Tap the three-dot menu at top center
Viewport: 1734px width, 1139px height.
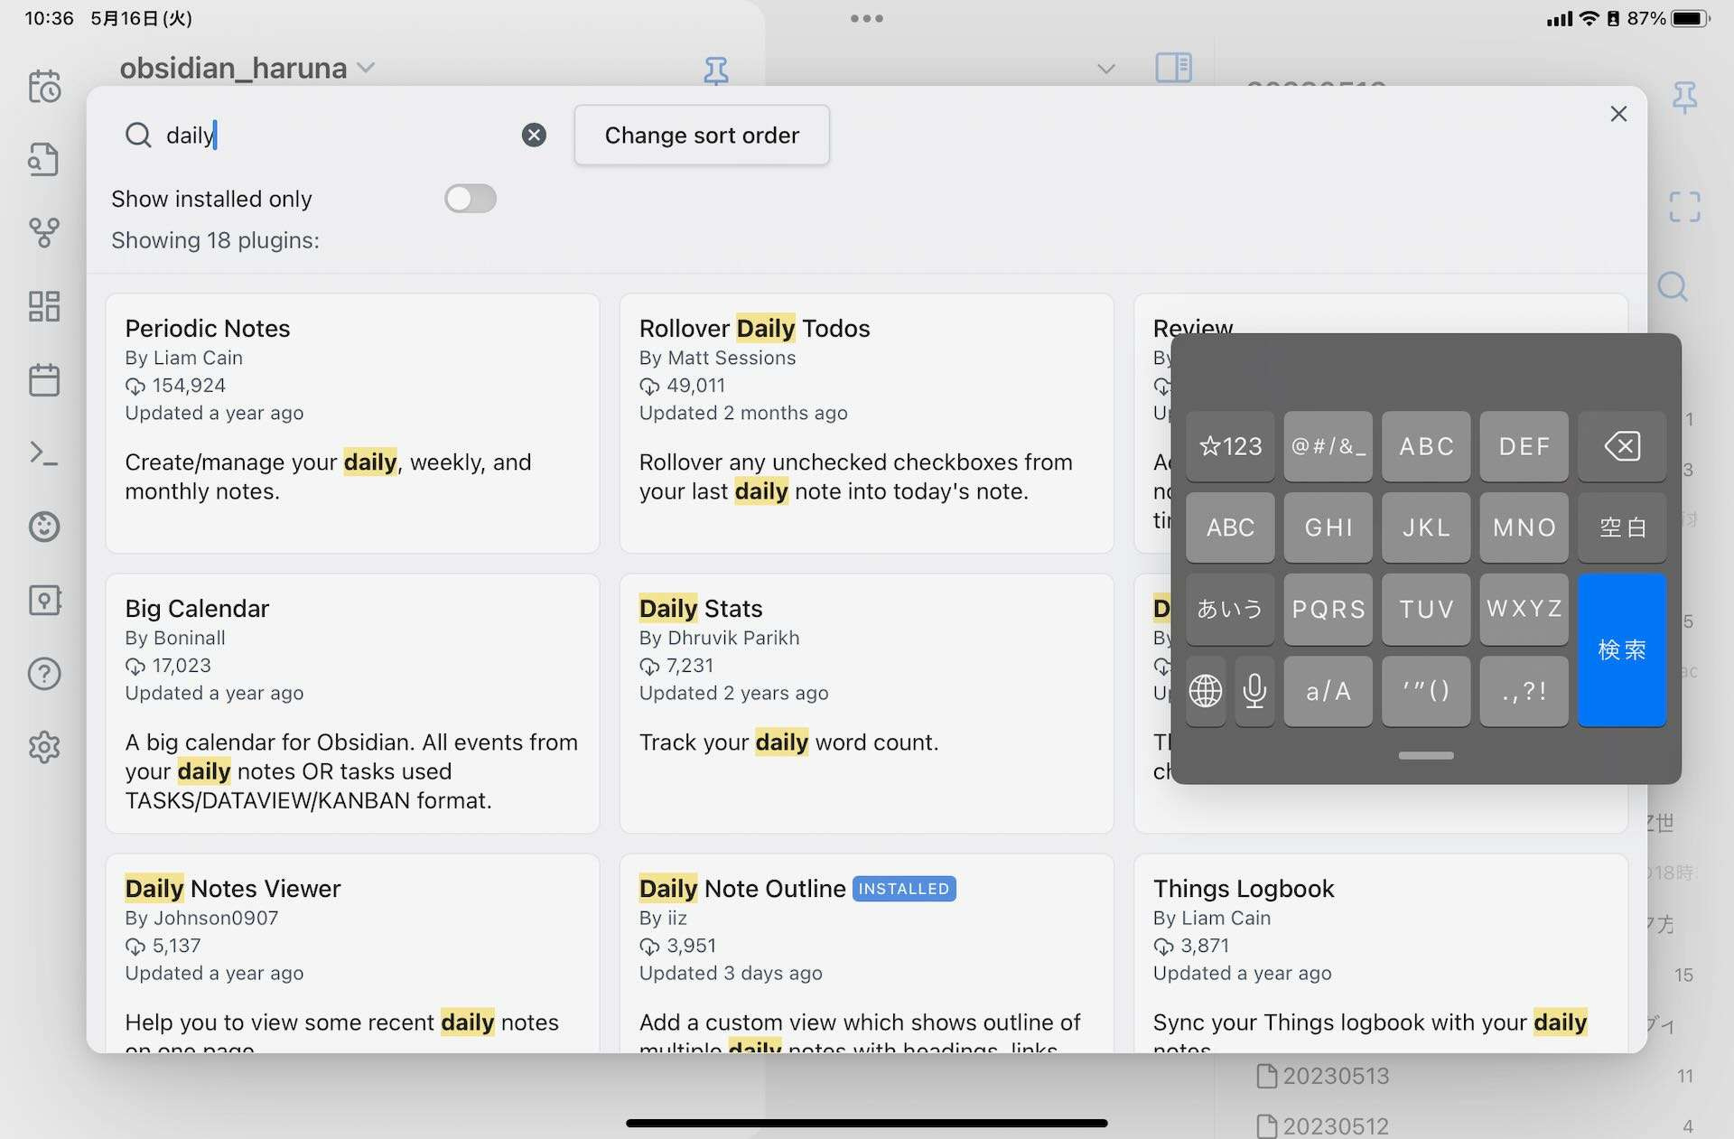click(x=866, y=17)
